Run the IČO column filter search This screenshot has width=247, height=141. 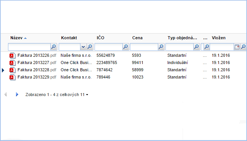tap(125, 47)
